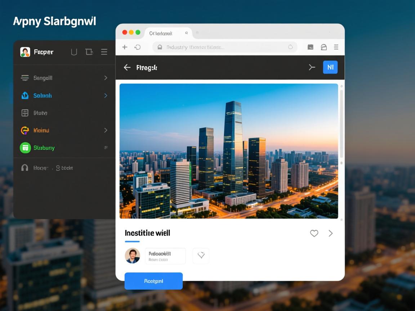The width and height of the screenshot is (415, 311).
Task: Click the green Slubuny sidebar icon
Action: pos(25,148)
